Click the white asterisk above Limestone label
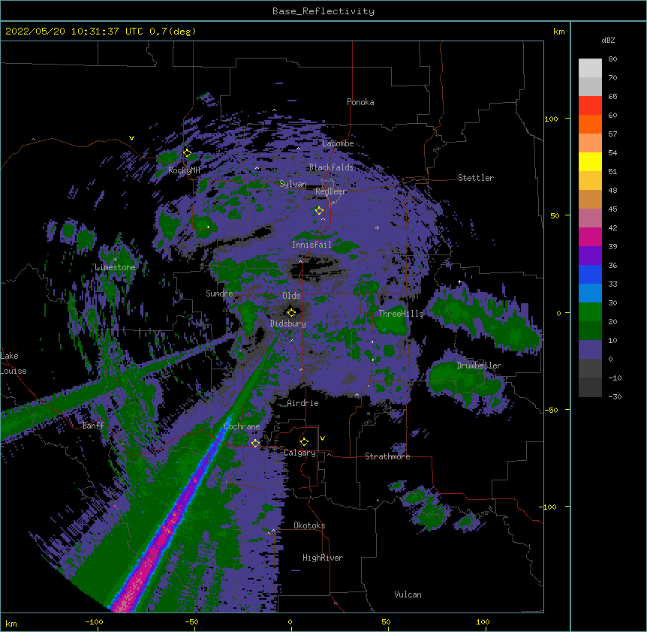The image size is (647, 632). pos(115,260)
